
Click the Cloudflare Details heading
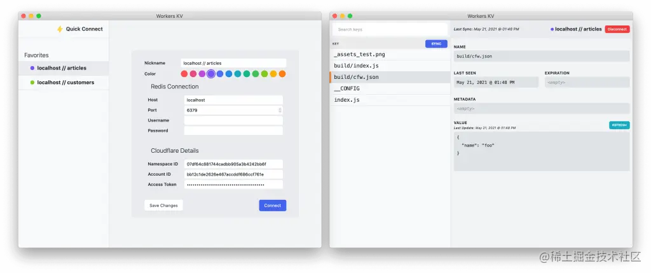pyautogui.click(x=175, y=151)
